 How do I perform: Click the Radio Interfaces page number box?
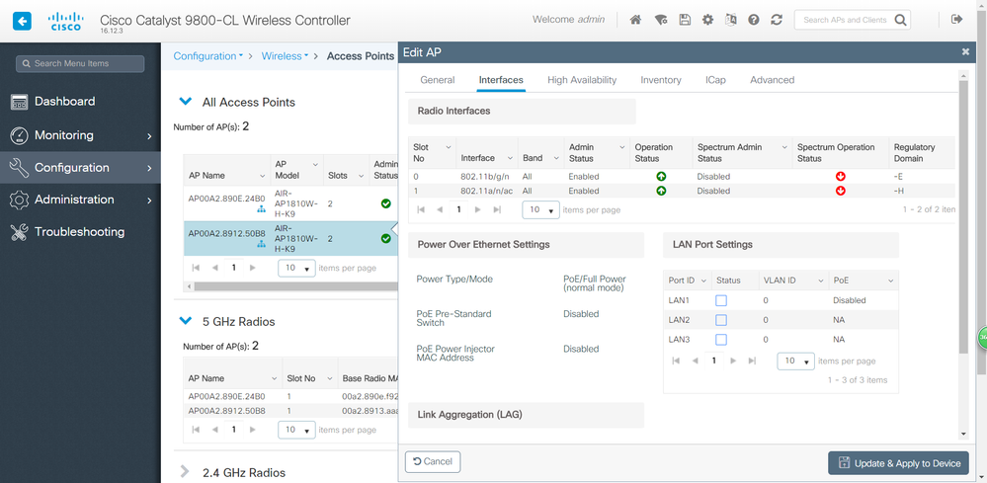[458, 210]
